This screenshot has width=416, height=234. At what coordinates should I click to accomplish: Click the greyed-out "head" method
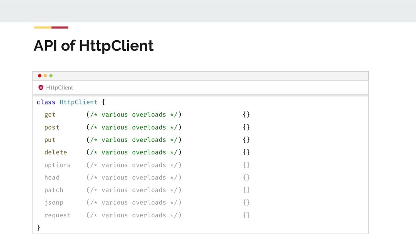(52, 178)
